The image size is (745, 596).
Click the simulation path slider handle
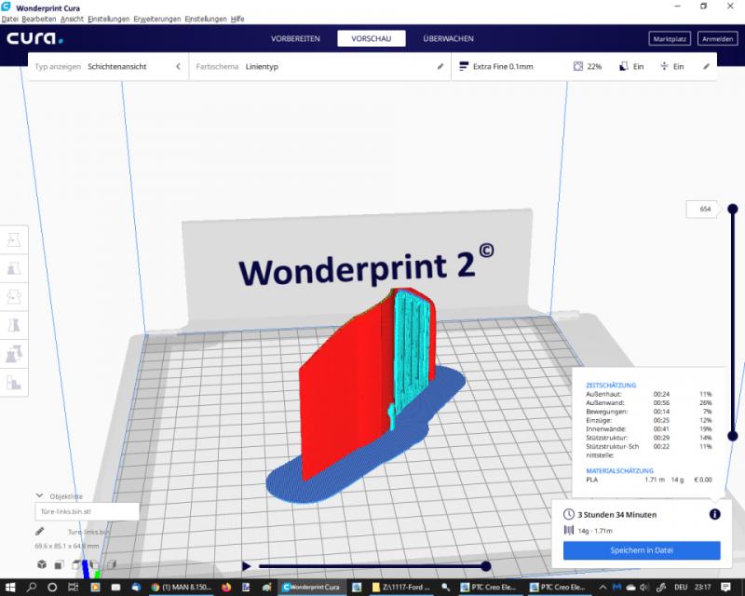point(485,566)
